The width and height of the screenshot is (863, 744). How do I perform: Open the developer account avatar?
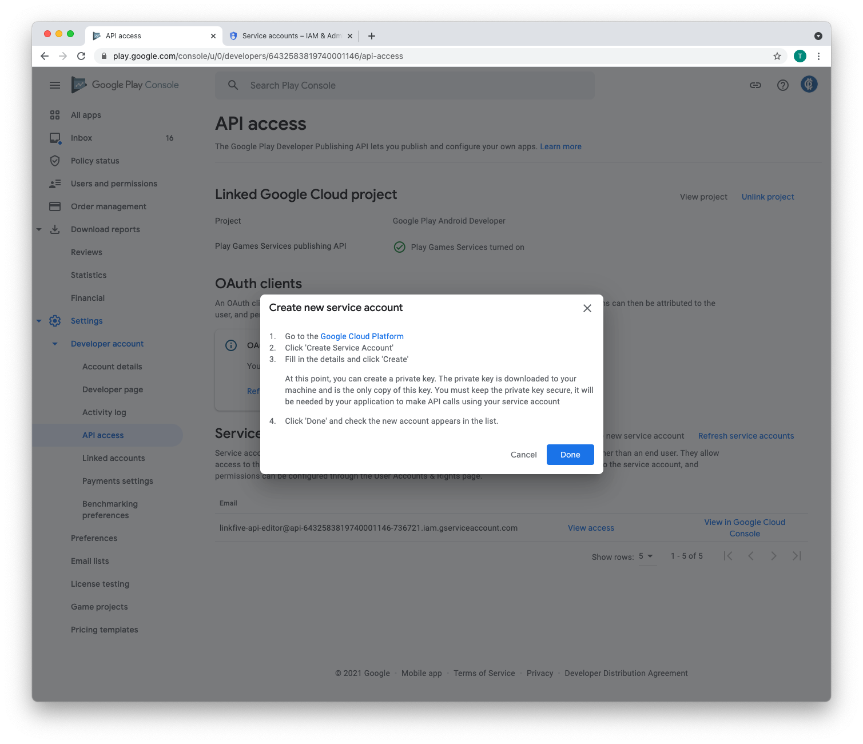click(809, 84)
